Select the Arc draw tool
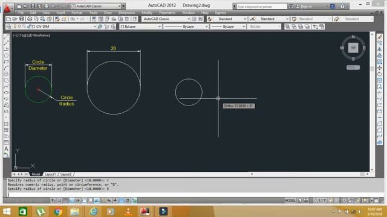The width and height of the screenshot is (387, 217). 6,68
